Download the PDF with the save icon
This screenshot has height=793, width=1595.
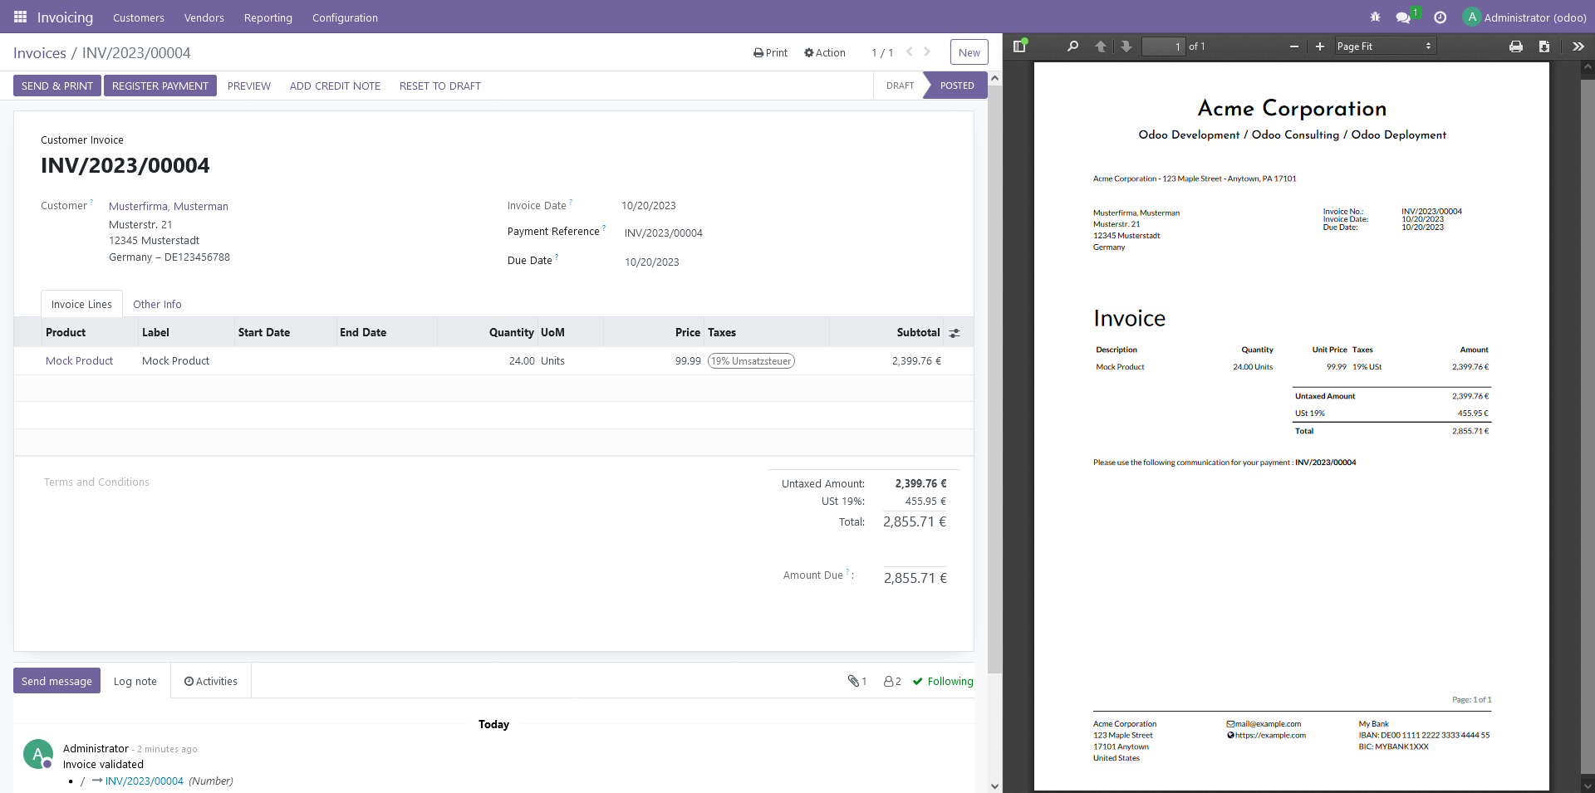1544,47
